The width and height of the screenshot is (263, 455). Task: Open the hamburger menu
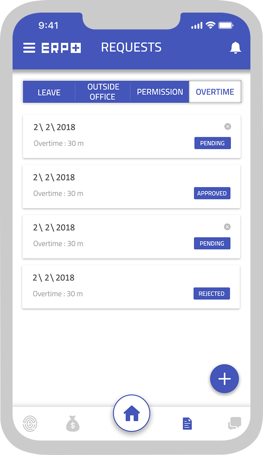click(x=29, y=48)
